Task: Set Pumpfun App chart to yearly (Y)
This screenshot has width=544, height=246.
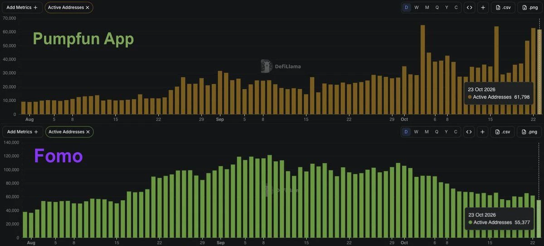Action: (447, 7)
